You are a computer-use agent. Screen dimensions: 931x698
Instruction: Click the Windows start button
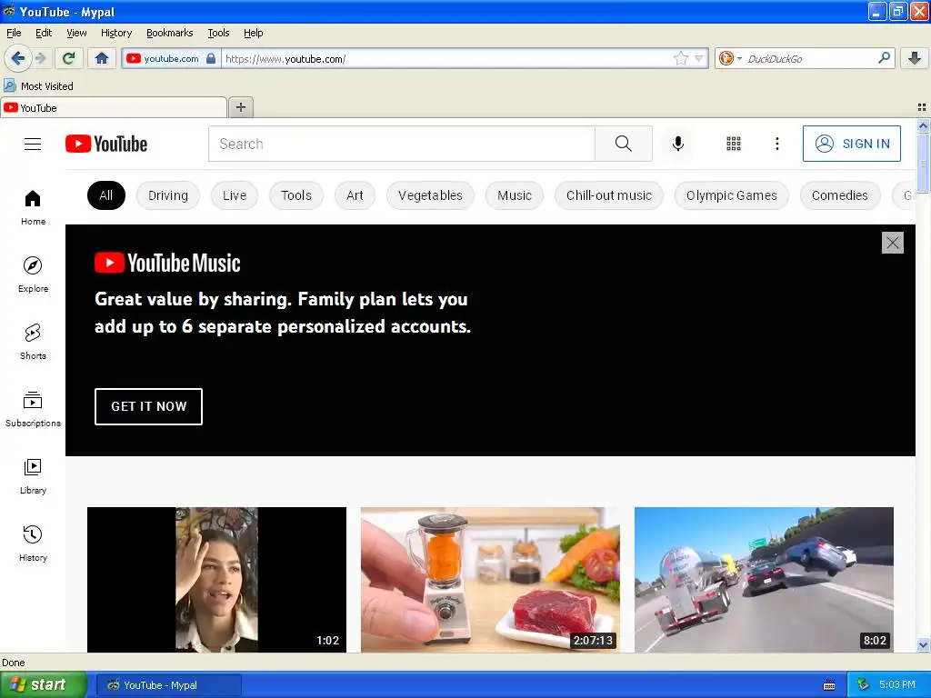43,685
